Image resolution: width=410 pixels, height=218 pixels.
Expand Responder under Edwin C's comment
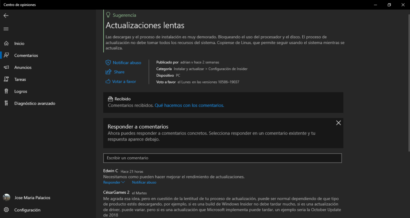[114, 182]
